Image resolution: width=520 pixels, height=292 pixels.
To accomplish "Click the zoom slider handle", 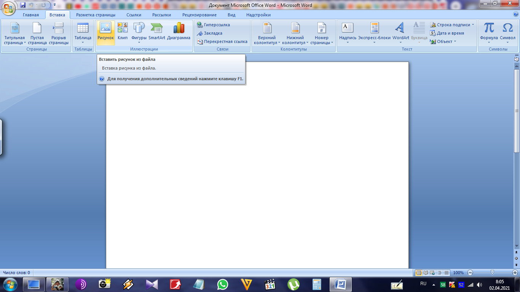I will click(492, 273).
